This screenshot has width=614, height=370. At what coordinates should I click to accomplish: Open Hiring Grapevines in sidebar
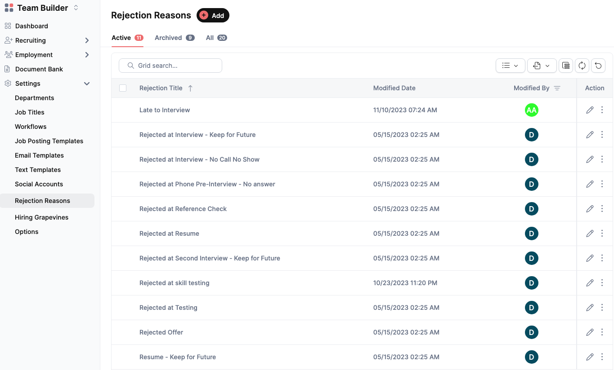click(42, 217)
